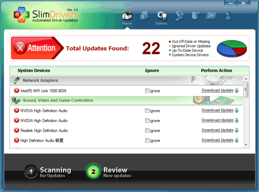Select the Intel(R) WiFi Link 1000 BGN row text
259x192 pixels.
tap(43, 91)
